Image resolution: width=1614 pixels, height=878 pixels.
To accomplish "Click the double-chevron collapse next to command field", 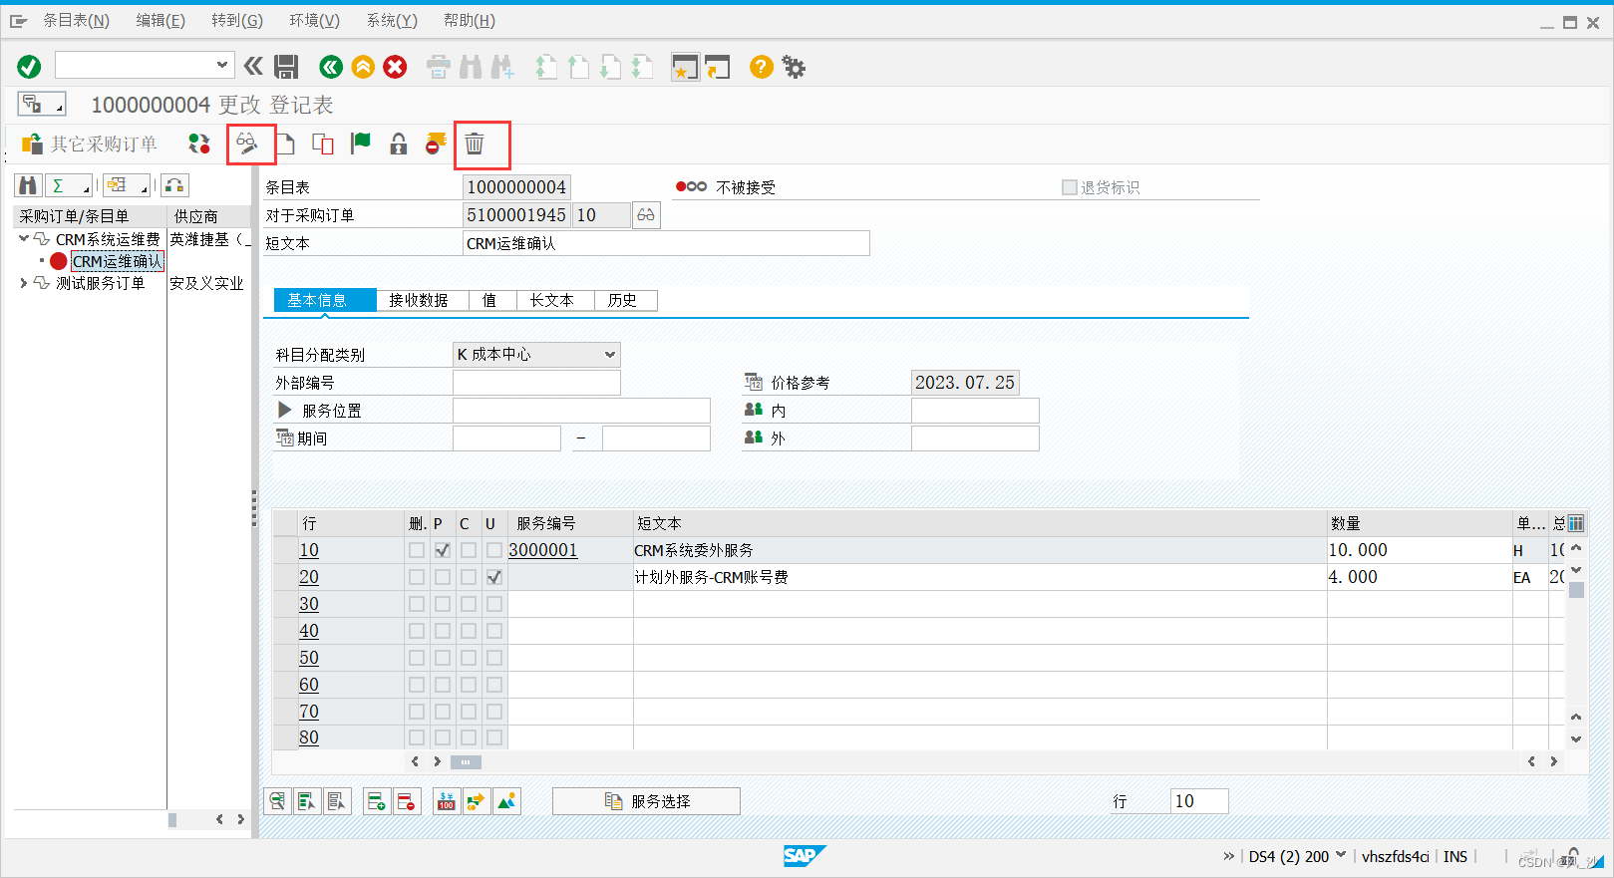I will [x=253, y=67].
